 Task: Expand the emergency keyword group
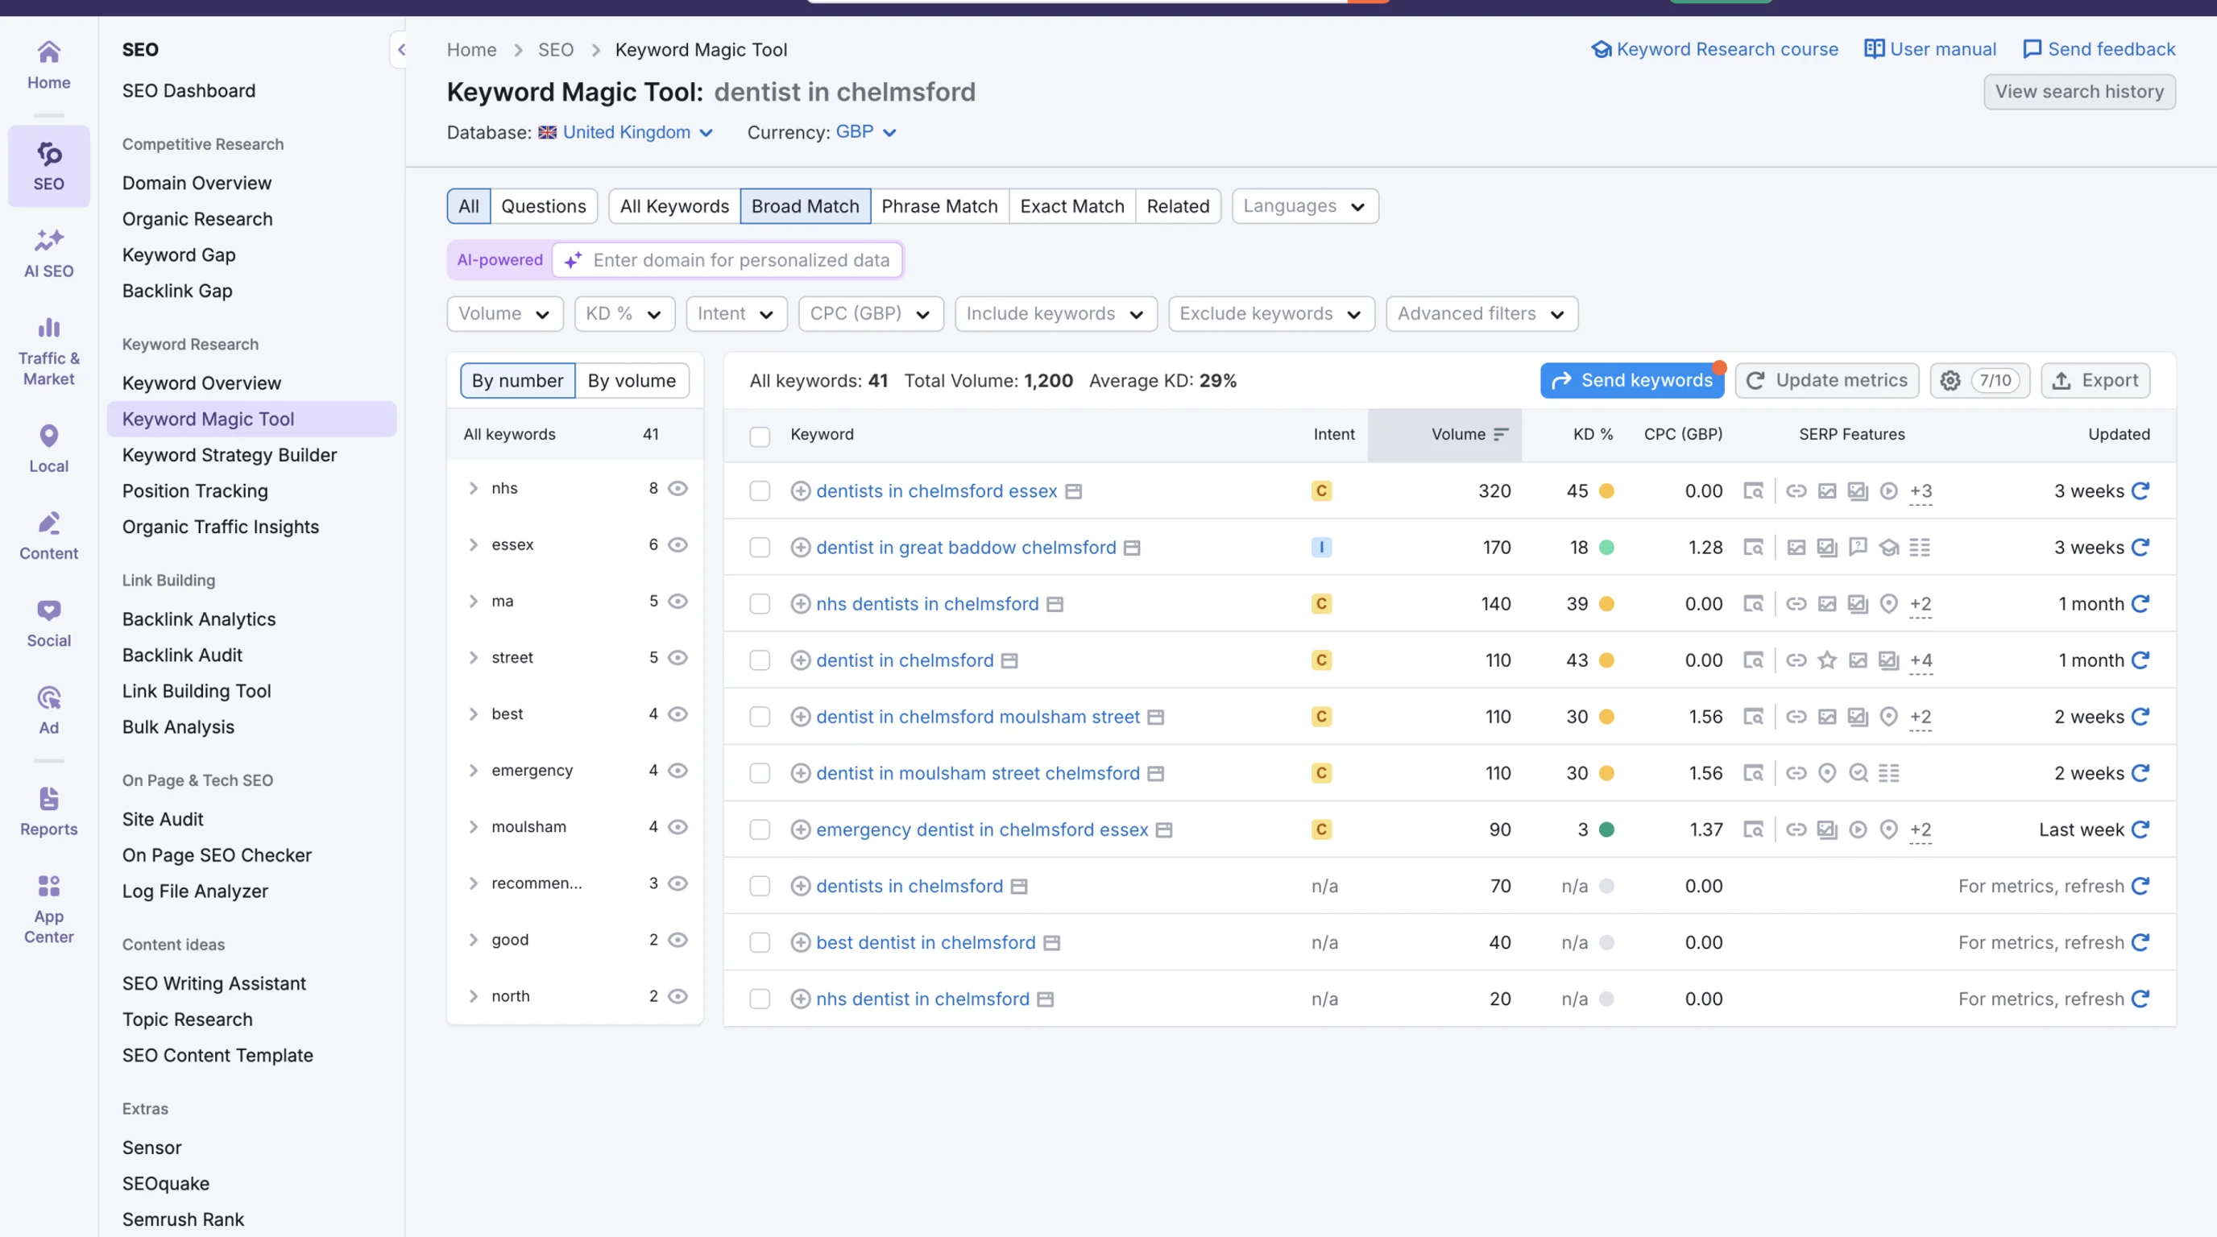(x=473, y=770)
